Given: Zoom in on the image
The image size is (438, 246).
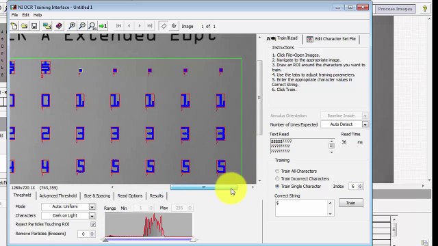Looking at the screenshot, I should click(72, 26).
